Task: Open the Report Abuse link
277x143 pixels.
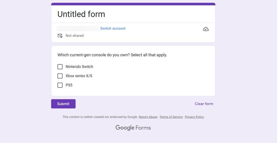Action: (x=148, y=117)
